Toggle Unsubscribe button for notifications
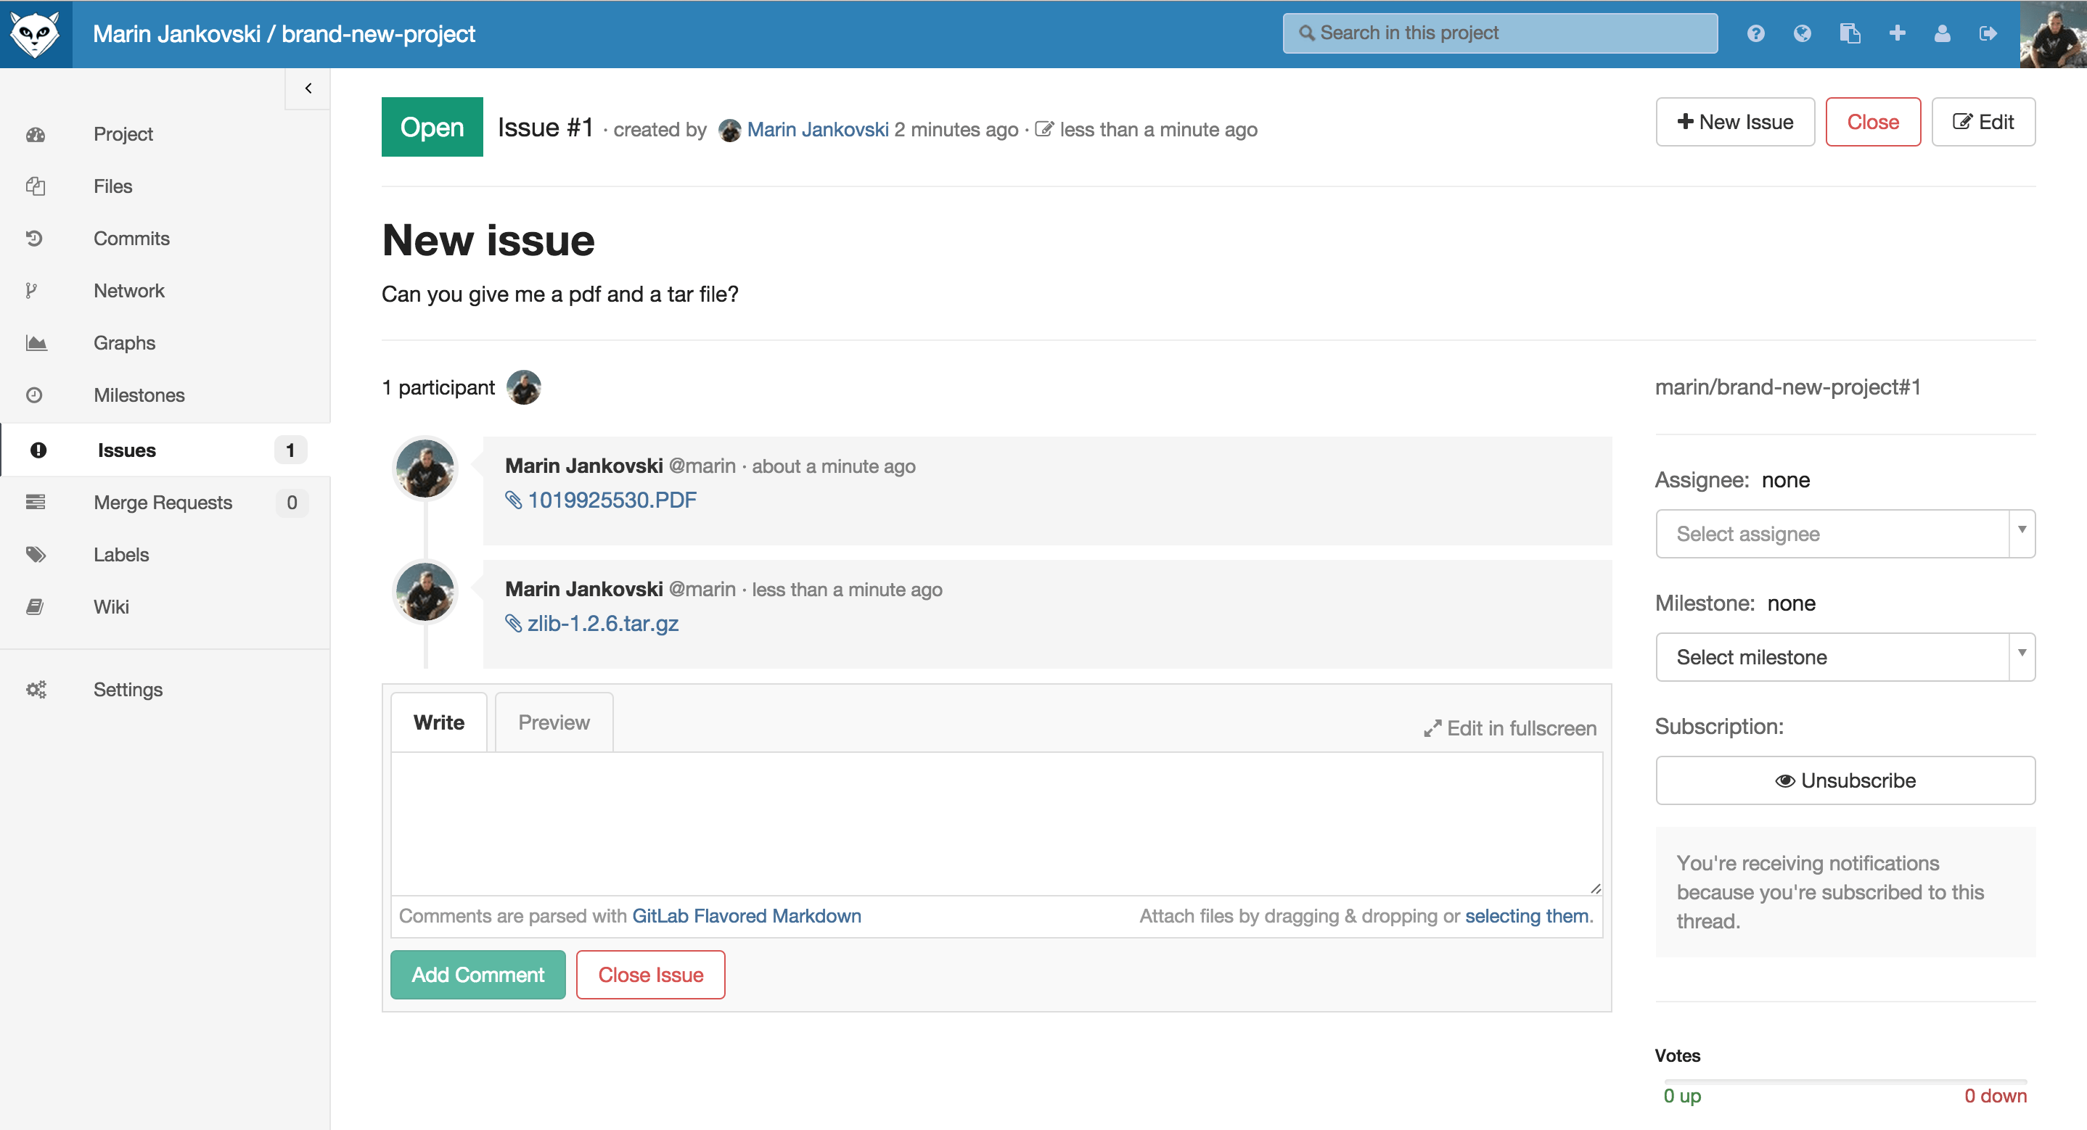2087x1130 pixels. (x=1846, y=779)
